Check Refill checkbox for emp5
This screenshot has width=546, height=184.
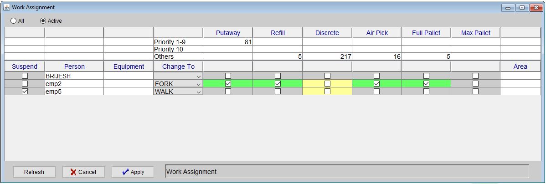coord(278,91)
